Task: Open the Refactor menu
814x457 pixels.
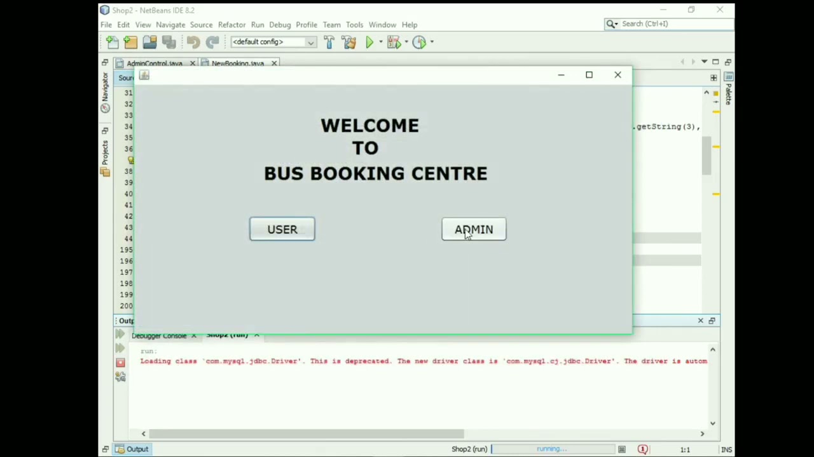Action: [231, 25]
